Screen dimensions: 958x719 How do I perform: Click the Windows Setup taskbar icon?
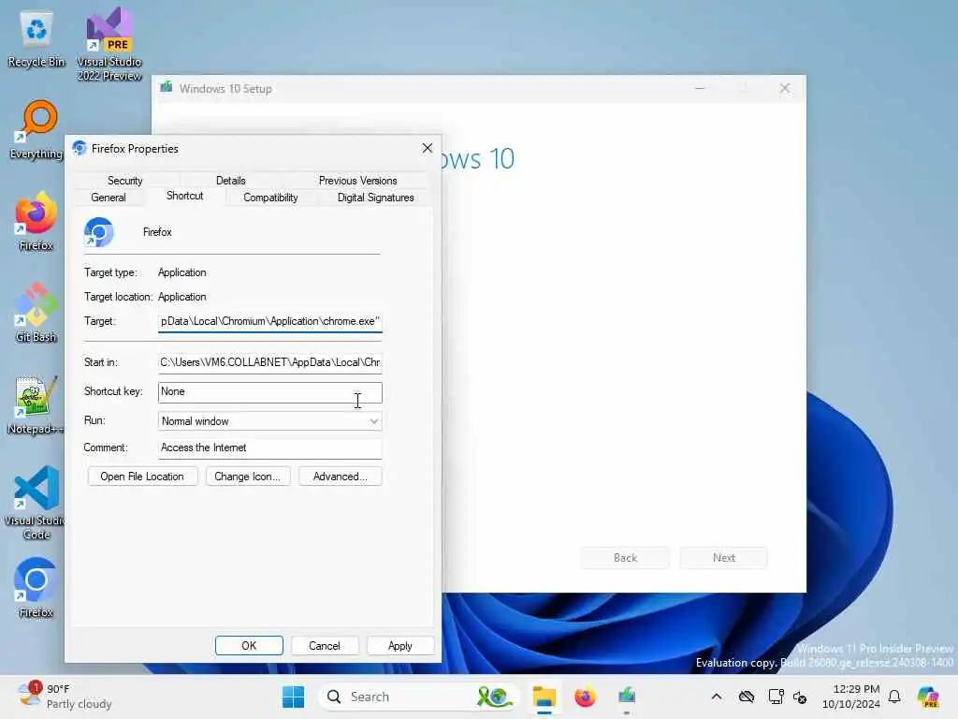(x=627, y=697)
